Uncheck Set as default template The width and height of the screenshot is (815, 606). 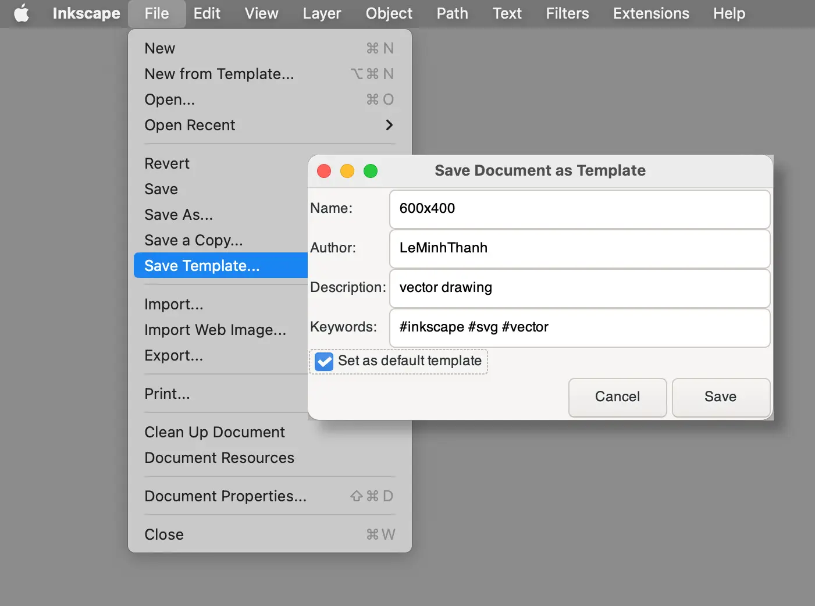click(x=324, y=361)
